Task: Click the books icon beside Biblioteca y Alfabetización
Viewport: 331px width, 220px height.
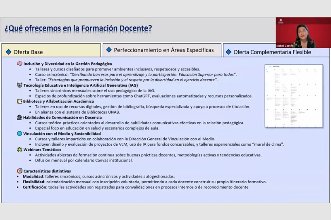Action: pyautogui.click(x=19, y=101)
